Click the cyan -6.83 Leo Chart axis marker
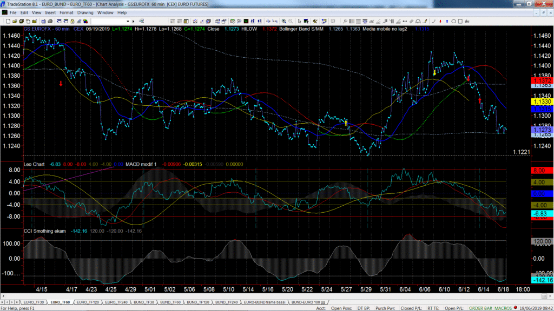 [x=542, y=214]
